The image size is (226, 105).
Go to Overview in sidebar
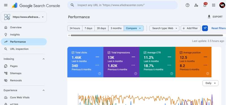pos(24,27)
